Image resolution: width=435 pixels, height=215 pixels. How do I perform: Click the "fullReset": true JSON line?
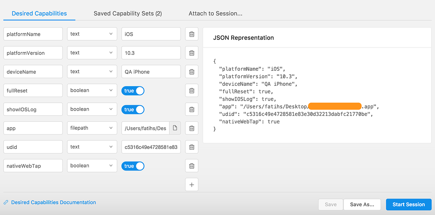click(246, 92)
